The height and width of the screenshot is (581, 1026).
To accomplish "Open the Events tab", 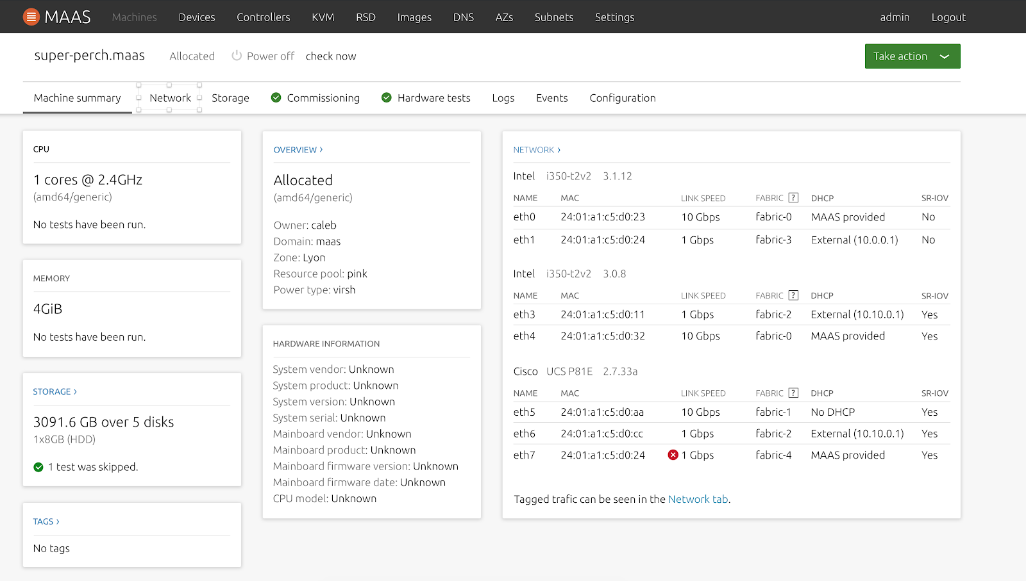I will pos(551,98).
